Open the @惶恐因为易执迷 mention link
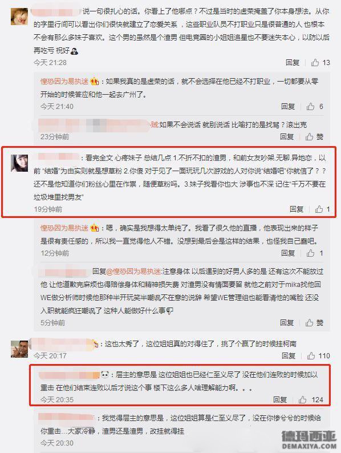Image resolution: width=341 pixels, height=453 pixels. click(133, 271)
